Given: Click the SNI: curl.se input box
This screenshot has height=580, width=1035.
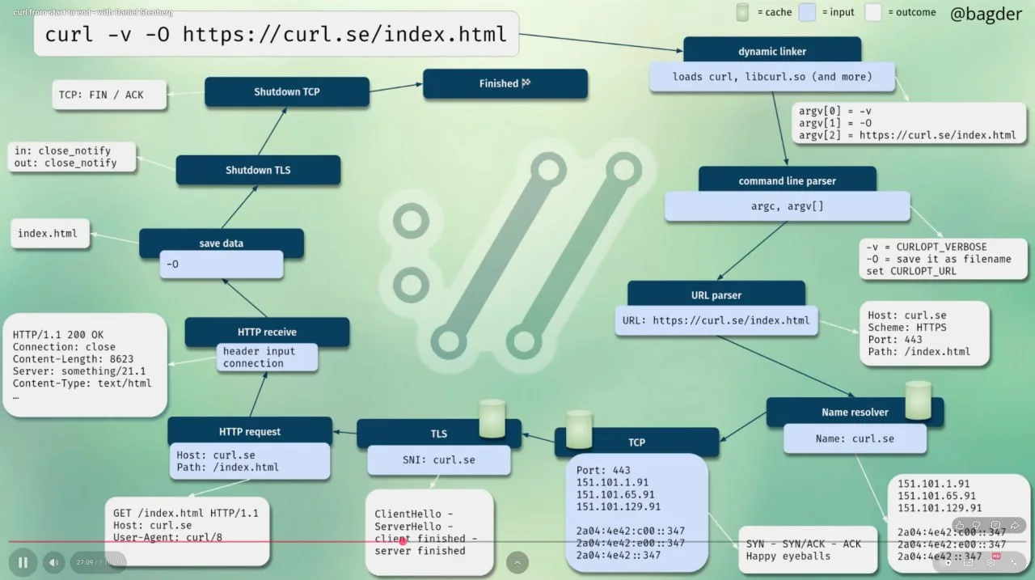Looking at the screenshot, I should pos(439,460).
